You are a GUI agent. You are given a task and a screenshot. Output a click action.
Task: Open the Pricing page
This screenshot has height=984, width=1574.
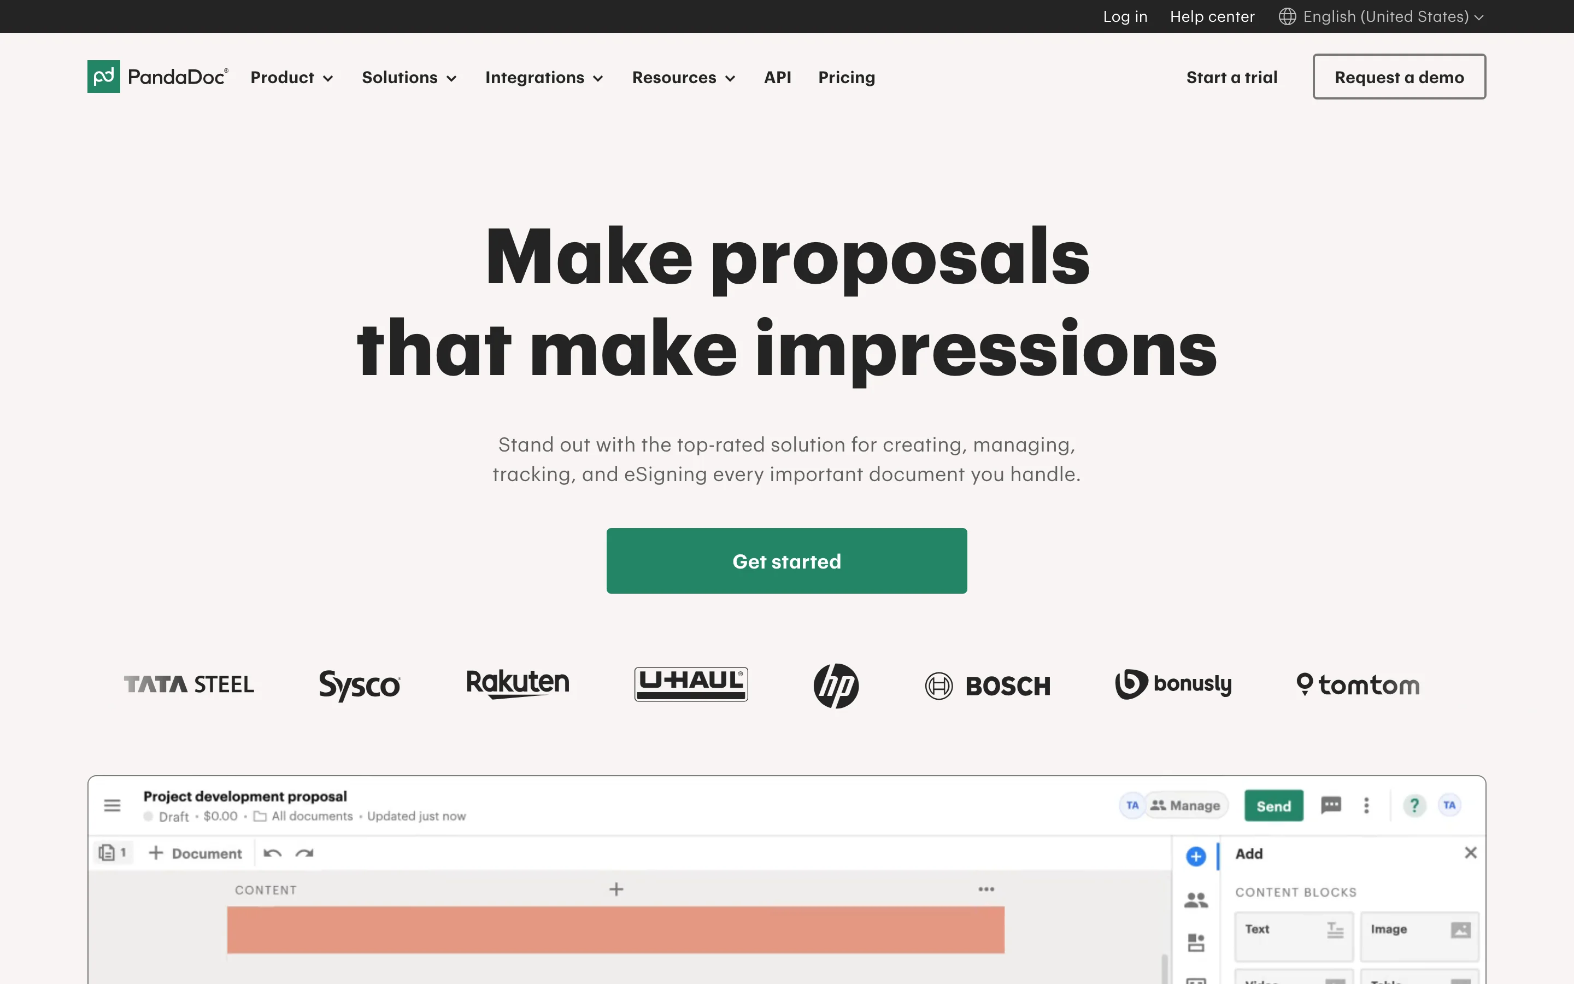(846, 78)
